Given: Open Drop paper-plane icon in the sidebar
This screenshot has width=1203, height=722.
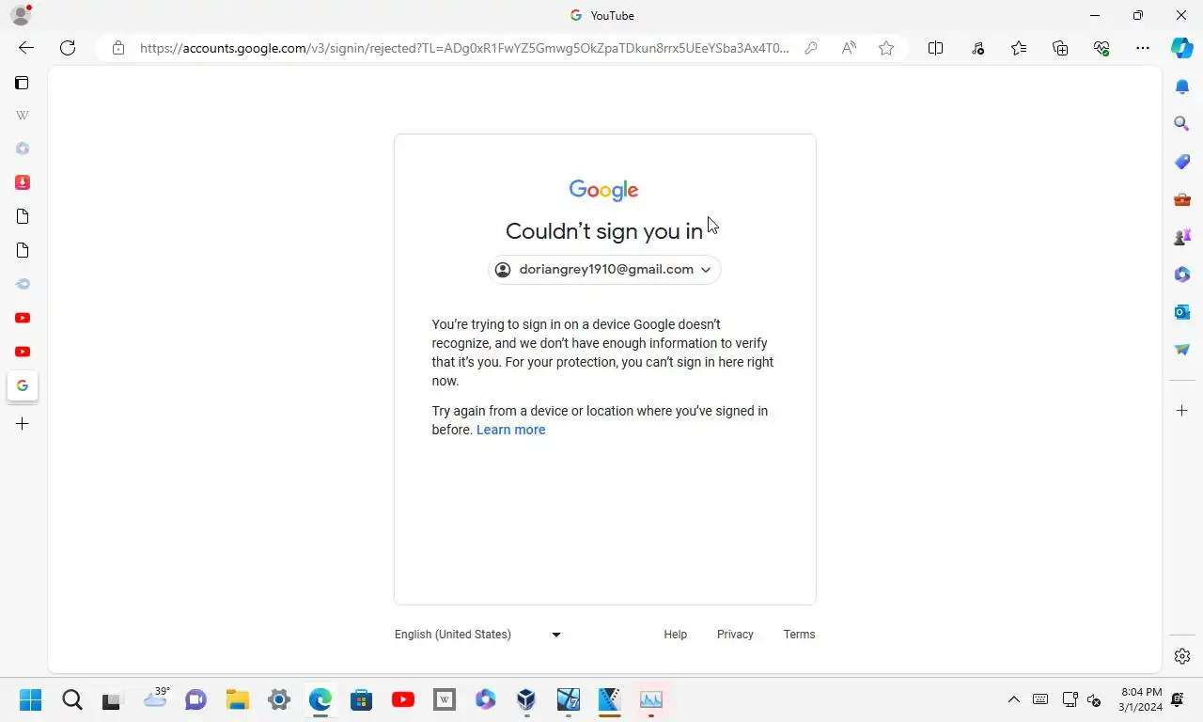Looking at the screenshot, I should 1182,350.
